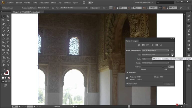Select the Scale tool
Image resolution: width=192 pixels, height=108 pixels.
8,39
